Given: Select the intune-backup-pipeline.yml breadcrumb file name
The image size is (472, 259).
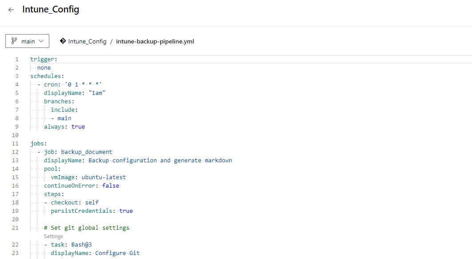Looking at the screenshot, I should click(x=155, y=41).
